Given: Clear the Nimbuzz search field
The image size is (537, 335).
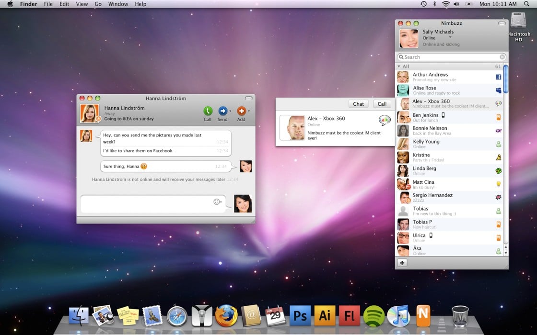Looking at the screenshot, I should tap(502, 57).
